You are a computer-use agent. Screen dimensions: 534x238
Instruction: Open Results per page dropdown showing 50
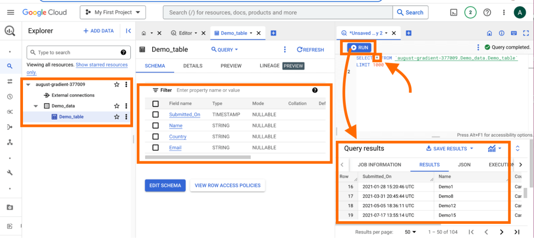(410, 232)
